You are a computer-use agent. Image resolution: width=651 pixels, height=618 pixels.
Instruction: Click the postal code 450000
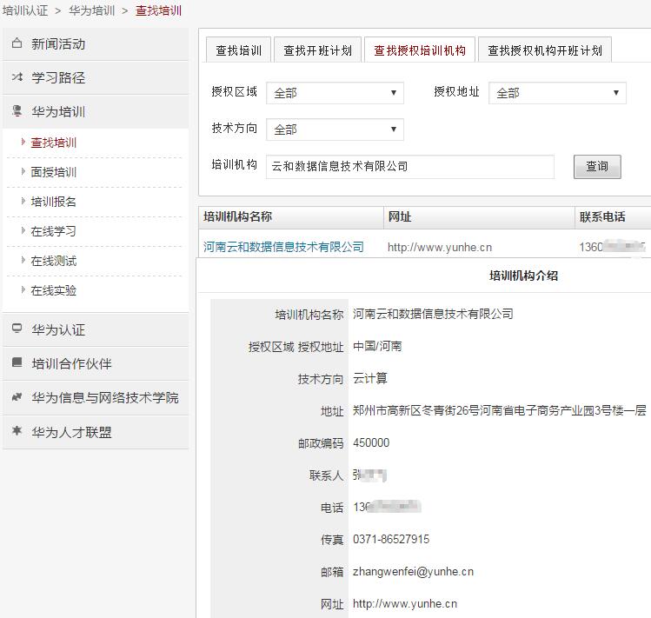[371, 442]
